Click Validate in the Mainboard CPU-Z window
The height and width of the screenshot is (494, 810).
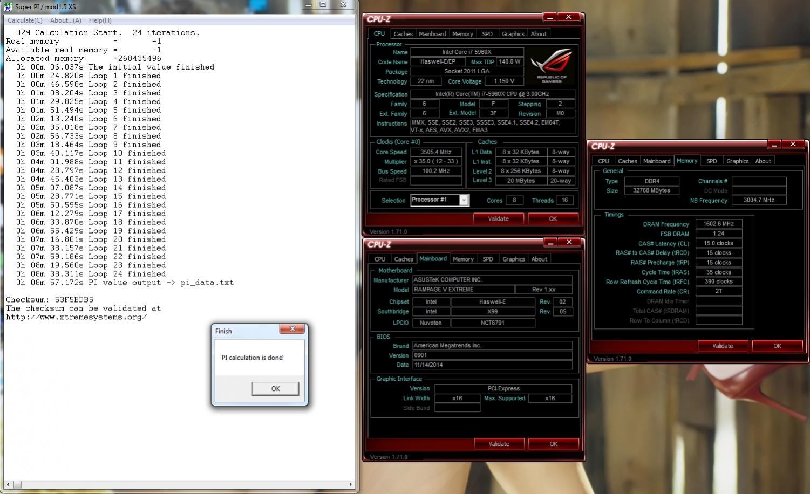click(x=499, y=444)
